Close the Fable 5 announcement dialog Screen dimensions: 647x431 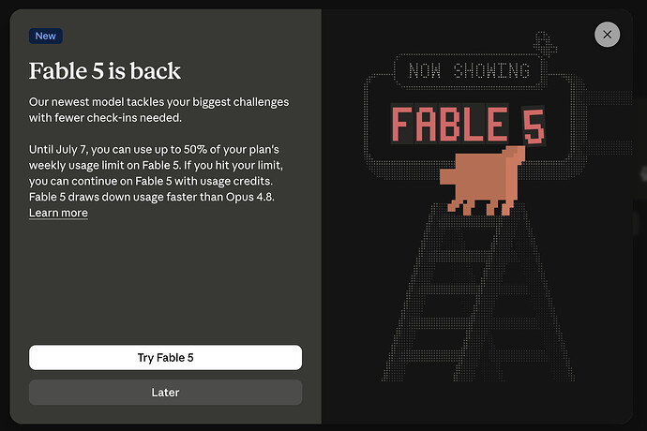(607, 35)
